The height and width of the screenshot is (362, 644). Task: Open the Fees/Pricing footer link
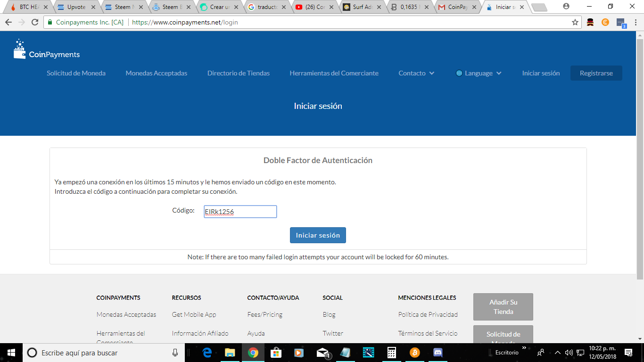pos(265,314)
